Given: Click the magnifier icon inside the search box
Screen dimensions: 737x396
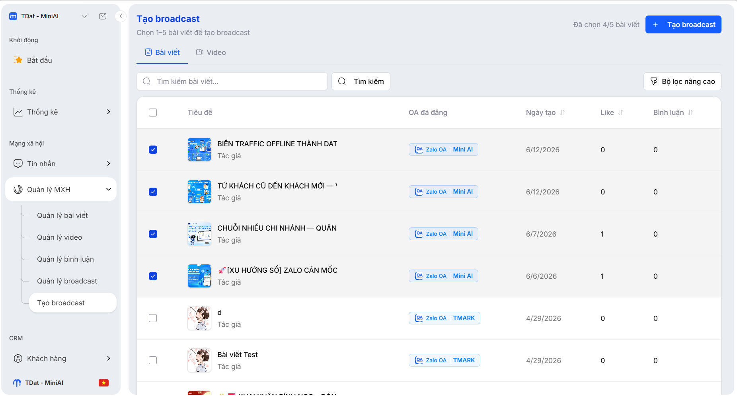Looking at the screenshot, I should [x=146, y=82].
